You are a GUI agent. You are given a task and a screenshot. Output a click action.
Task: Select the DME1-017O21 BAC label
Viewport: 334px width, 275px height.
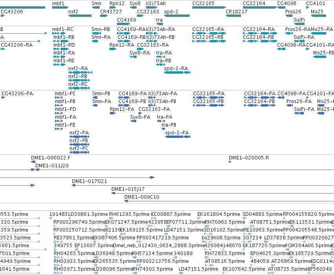click(89, 181)
